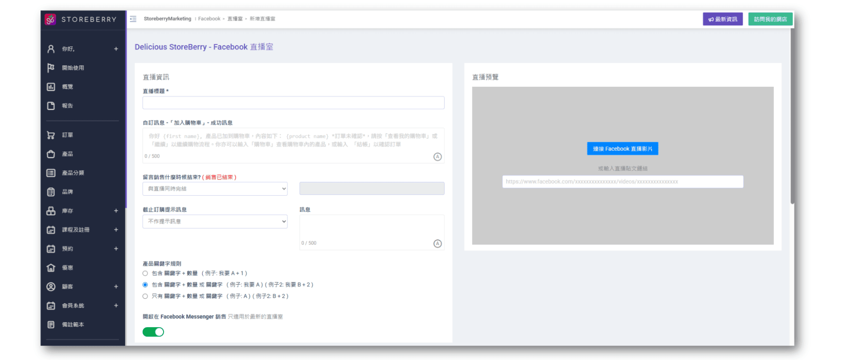
Task: Select radio 包含 關鍵字 + 數量 或 關鍵字
Action: pyautogui.click(x=145, y=285)
